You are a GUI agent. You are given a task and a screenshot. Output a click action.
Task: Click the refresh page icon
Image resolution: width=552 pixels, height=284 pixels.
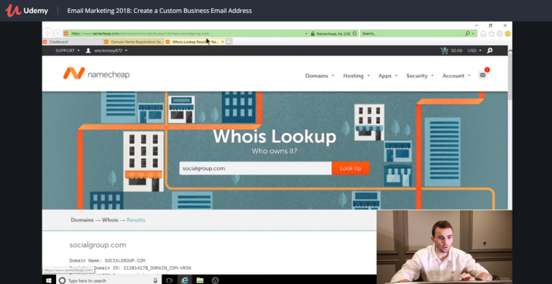coord(354,34)
